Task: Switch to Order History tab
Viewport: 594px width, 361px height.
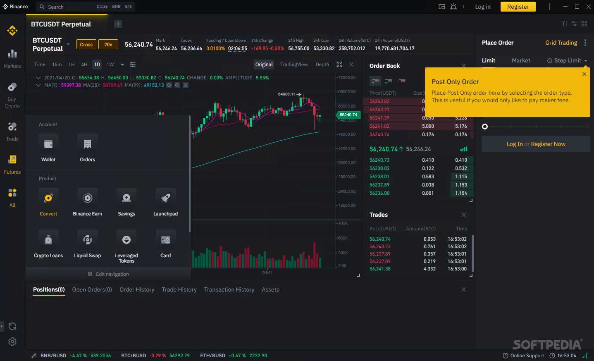Action: click(x=137, y=290)
